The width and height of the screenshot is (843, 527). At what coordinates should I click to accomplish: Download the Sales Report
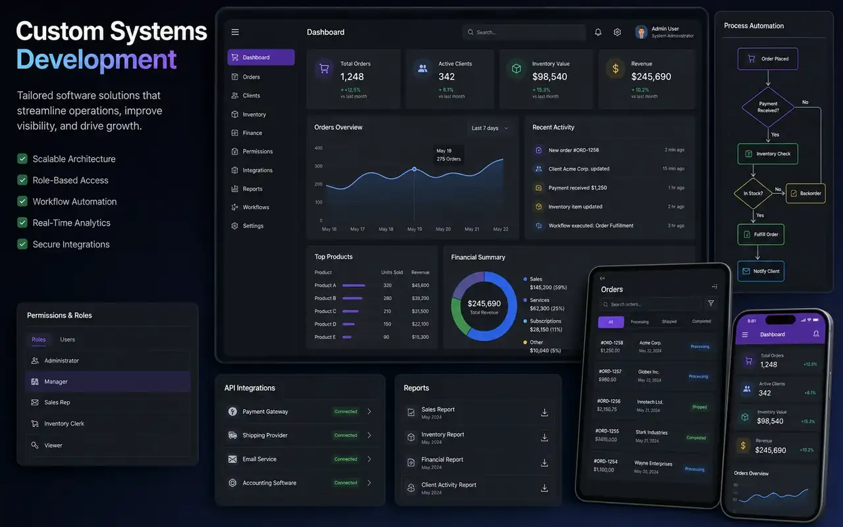pos(545,413)
